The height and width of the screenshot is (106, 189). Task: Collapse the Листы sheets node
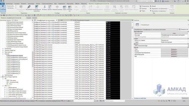pos(1,77)
